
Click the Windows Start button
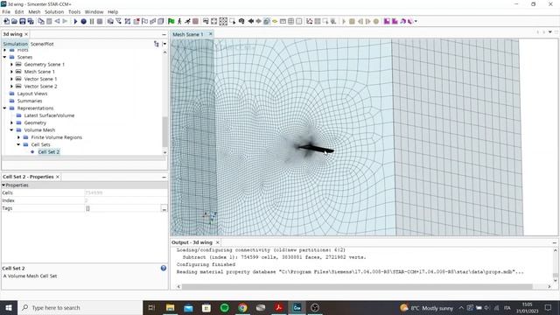(9, 307)
